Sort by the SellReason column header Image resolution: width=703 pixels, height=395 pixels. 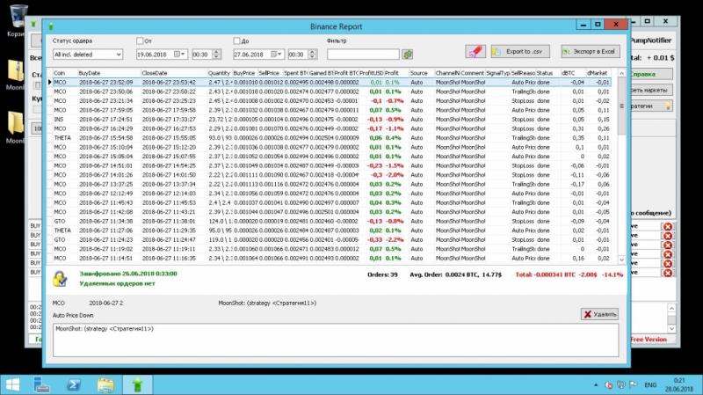click(x=523, y=73)
